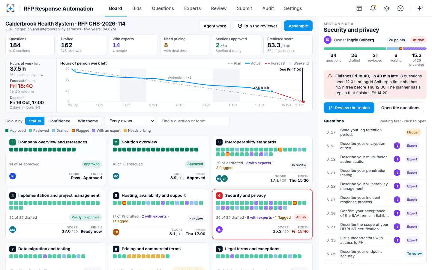Screen dimensions: 432x270
Task: Click the Agent work button
Action: (x=215, y=26)
